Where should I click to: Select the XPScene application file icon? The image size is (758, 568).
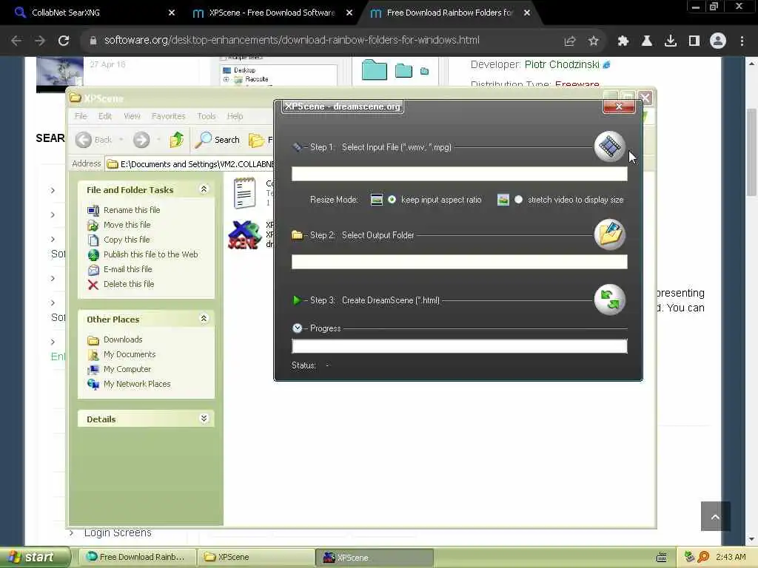[x=244, y=234]
